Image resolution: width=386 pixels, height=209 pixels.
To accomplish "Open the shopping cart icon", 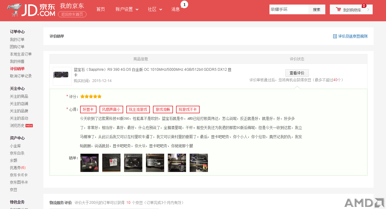I will point(338,10).
